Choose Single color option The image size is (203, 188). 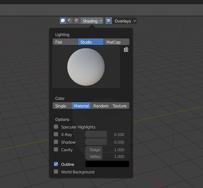point(62,106)
